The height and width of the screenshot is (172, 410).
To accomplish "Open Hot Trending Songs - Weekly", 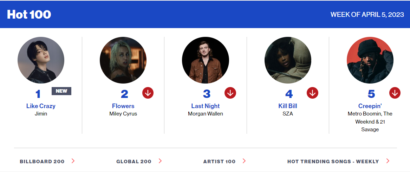I will click(333, 161).
